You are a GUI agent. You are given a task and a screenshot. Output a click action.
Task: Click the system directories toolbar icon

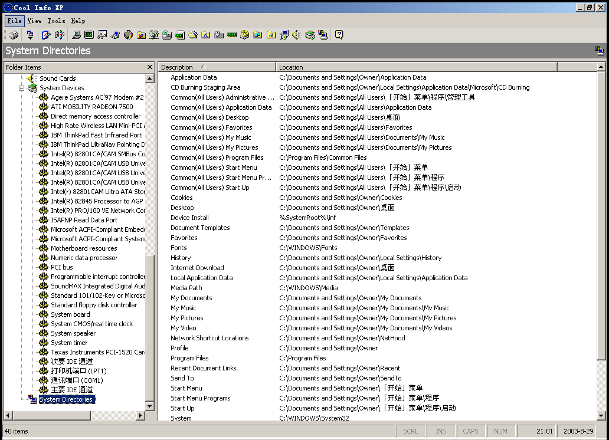point(323,35)
